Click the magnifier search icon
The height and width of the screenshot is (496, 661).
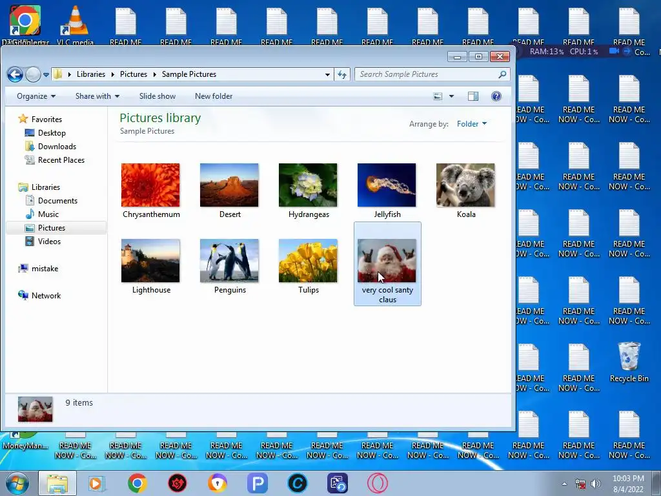coord(502,74)
